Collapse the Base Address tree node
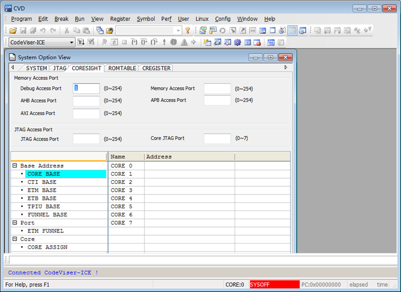 click(15, 166)
